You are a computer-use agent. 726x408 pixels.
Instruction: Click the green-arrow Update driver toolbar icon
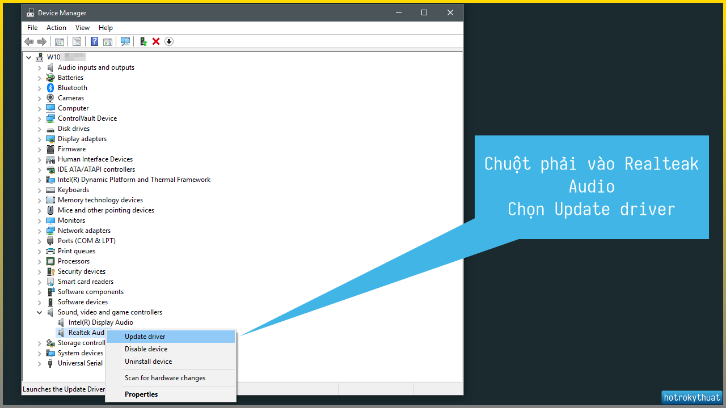[143, 41]
